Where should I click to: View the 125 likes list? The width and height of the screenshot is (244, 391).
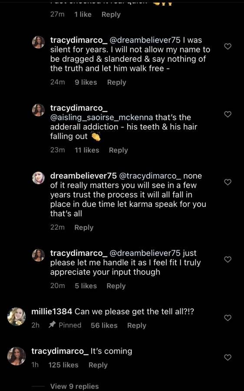point(63,365)
